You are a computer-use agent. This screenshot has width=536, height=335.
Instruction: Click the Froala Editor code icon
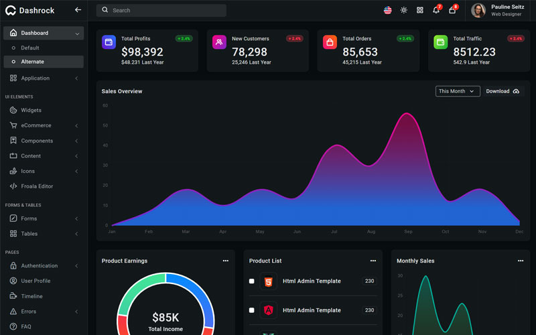coord(13,186)
